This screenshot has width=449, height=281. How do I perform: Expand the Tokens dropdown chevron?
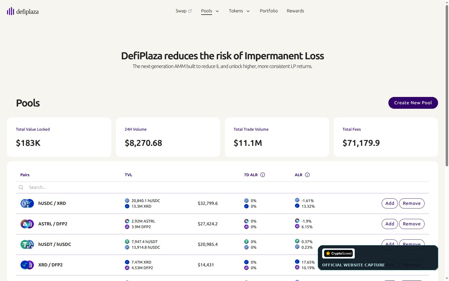[248, 11]
